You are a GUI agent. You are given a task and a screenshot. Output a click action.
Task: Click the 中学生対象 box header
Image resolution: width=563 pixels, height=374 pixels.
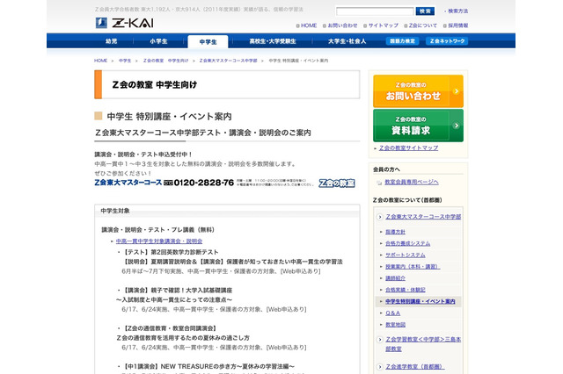tap(115, 211)
